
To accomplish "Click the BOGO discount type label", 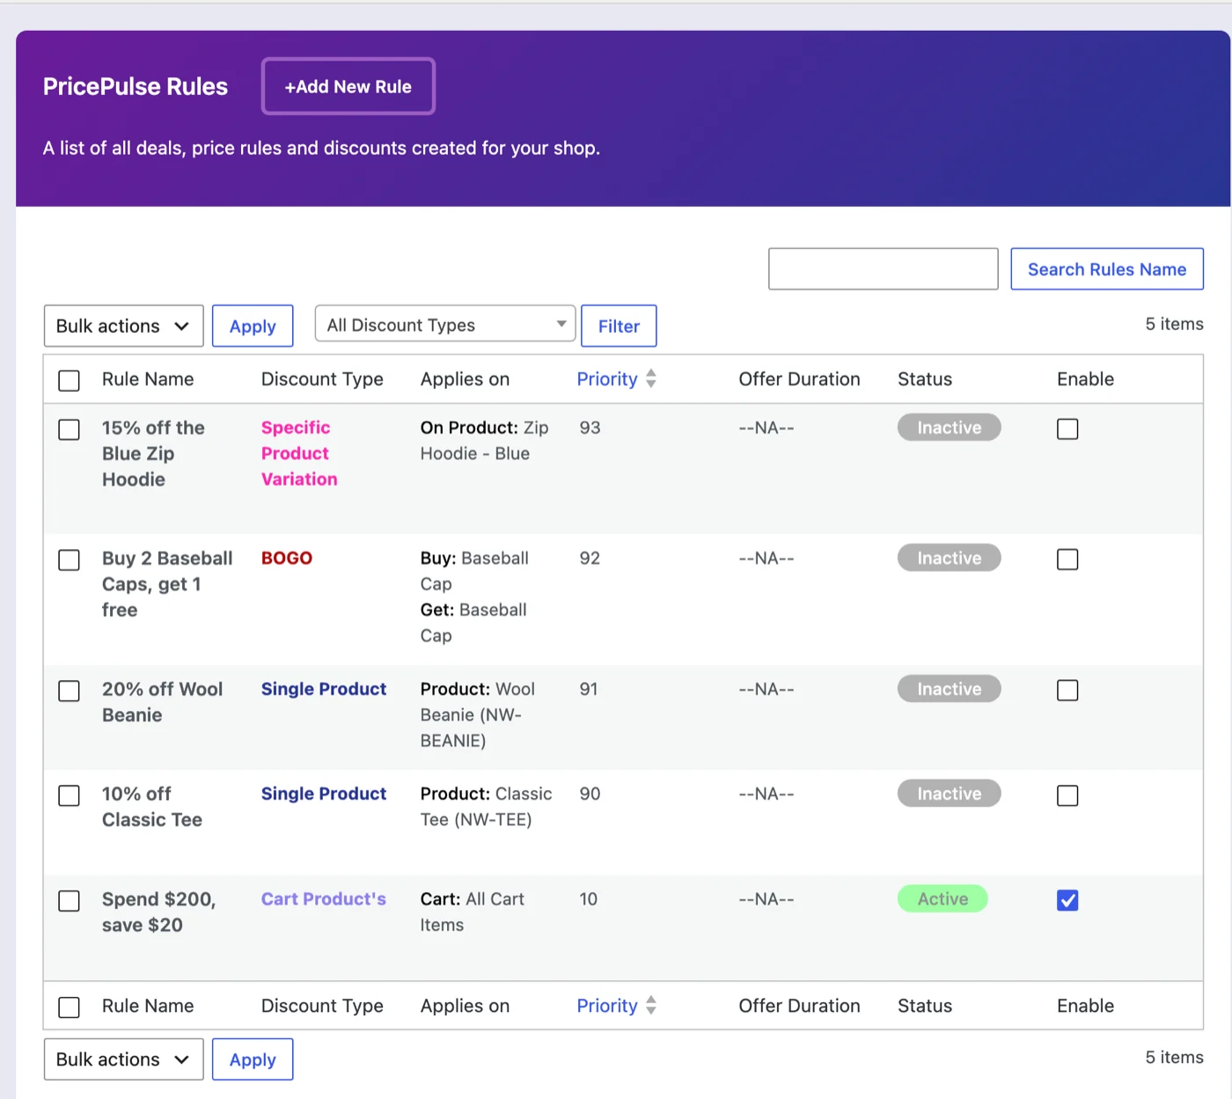I will (x=287, y=558).
